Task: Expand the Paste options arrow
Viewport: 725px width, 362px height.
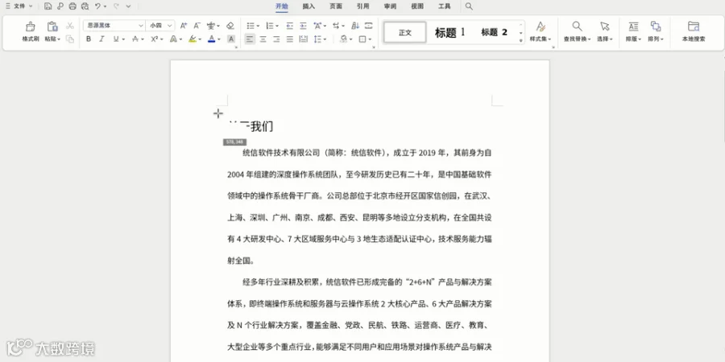Action: (59, 39)
